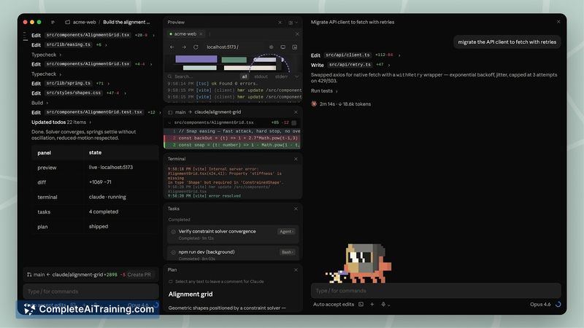Click the orange status spark beside 2m 14s
The image size is (584, 328).
click(314, 104)
